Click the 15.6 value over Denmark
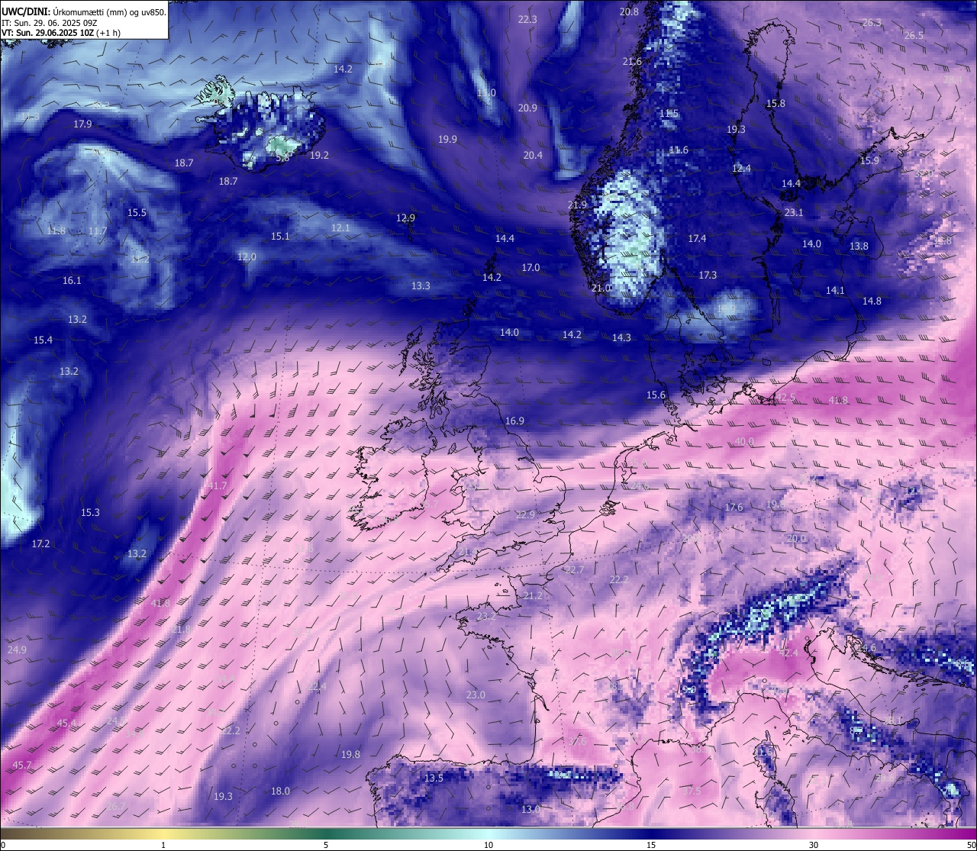This screenshot has height=851, width=977. (x=656, y=395)
